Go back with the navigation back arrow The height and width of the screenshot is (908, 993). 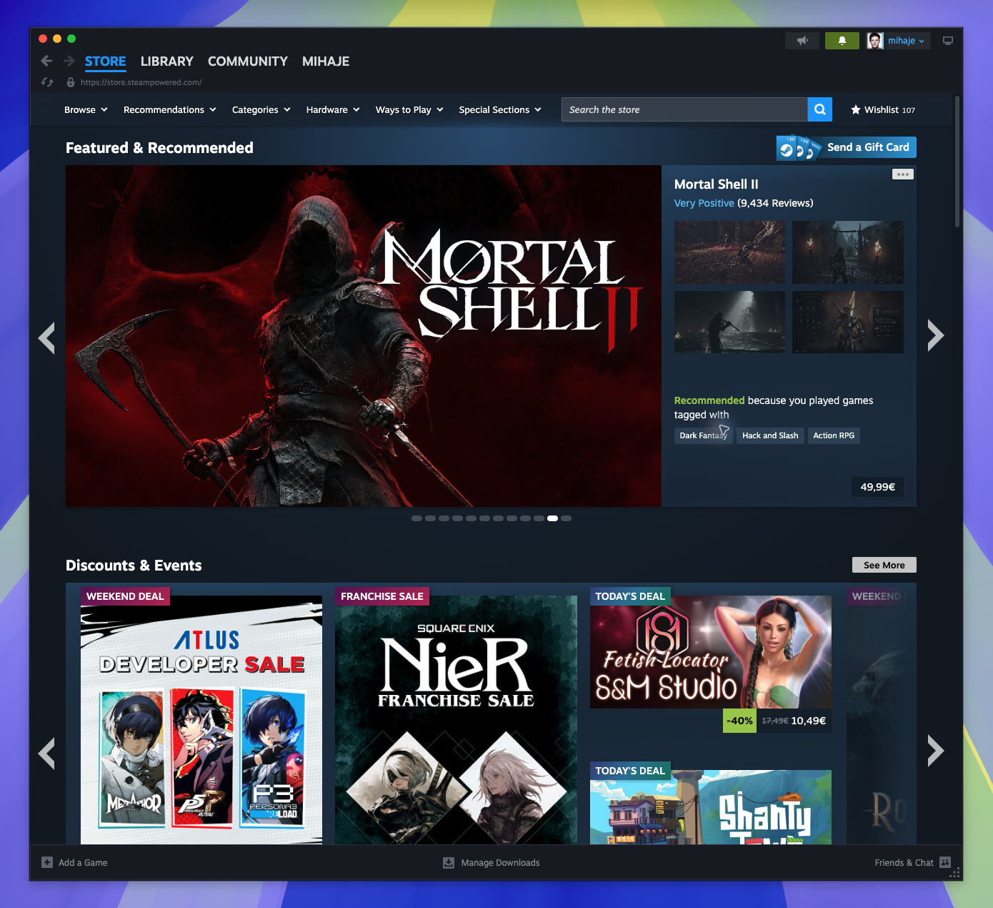click(46, 61)
